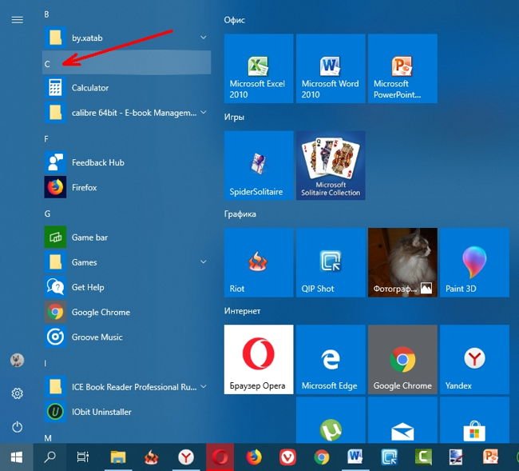This screenshot has height=471, width=519.
Task: Select the Офис tile group title
Action: pyautogui.click(x=234, y=20)
